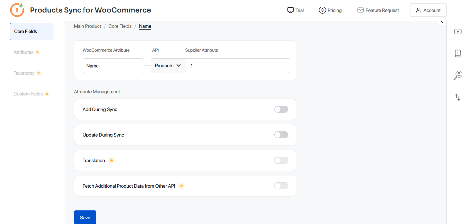
Task: Click the crown icon beside Custom Fields
Action: [47, 94]
